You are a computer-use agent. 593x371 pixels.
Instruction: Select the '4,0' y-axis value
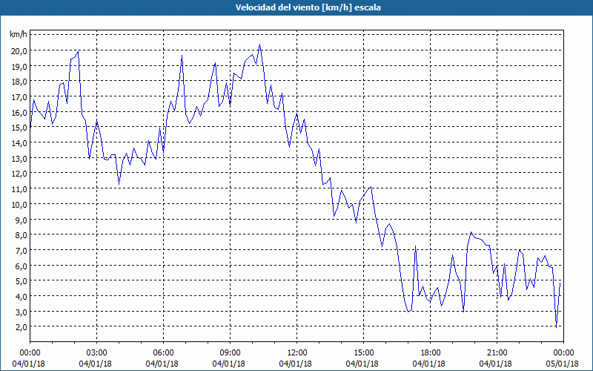21,296
